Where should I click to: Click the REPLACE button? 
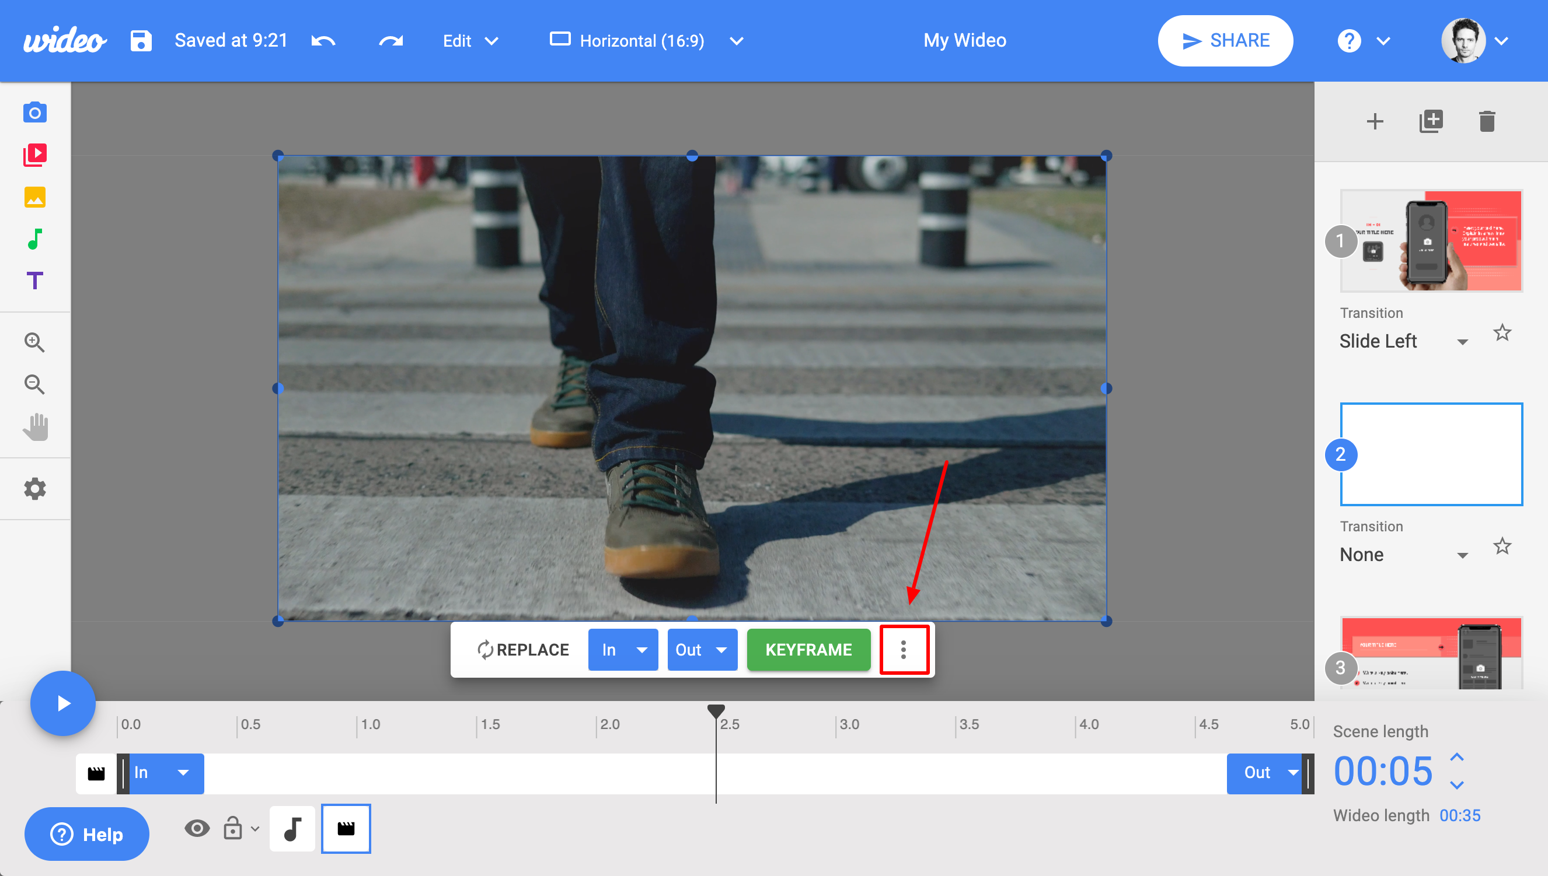coord(522,650)
